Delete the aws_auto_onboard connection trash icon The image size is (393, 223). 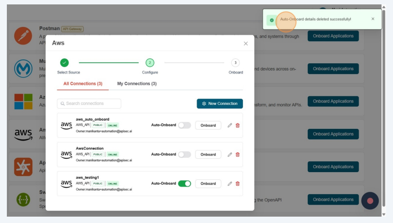click(238, 125)
